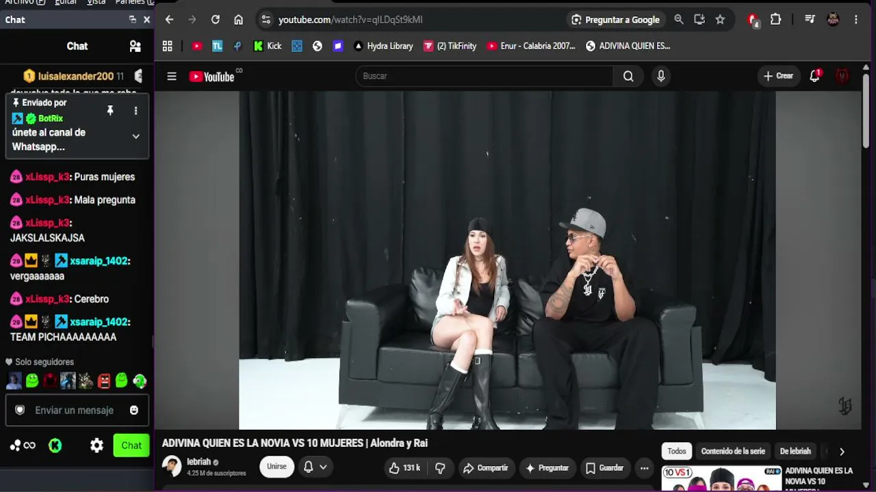Open the lebriah channel name link
This screenshot has height=492, width=876.
tap(199, 462)
